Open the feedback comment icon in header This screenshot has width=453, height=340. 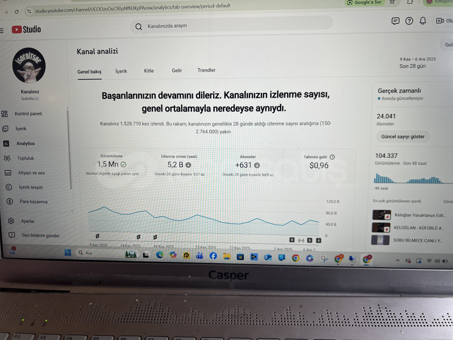pyautogui.click(x=395, y=21)
